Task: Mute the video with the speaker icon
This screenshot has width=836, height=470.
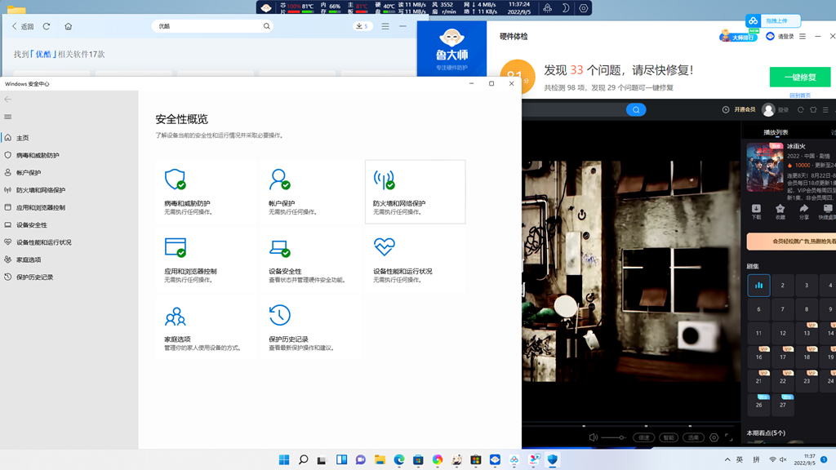Action: click(x=594, y=437)
